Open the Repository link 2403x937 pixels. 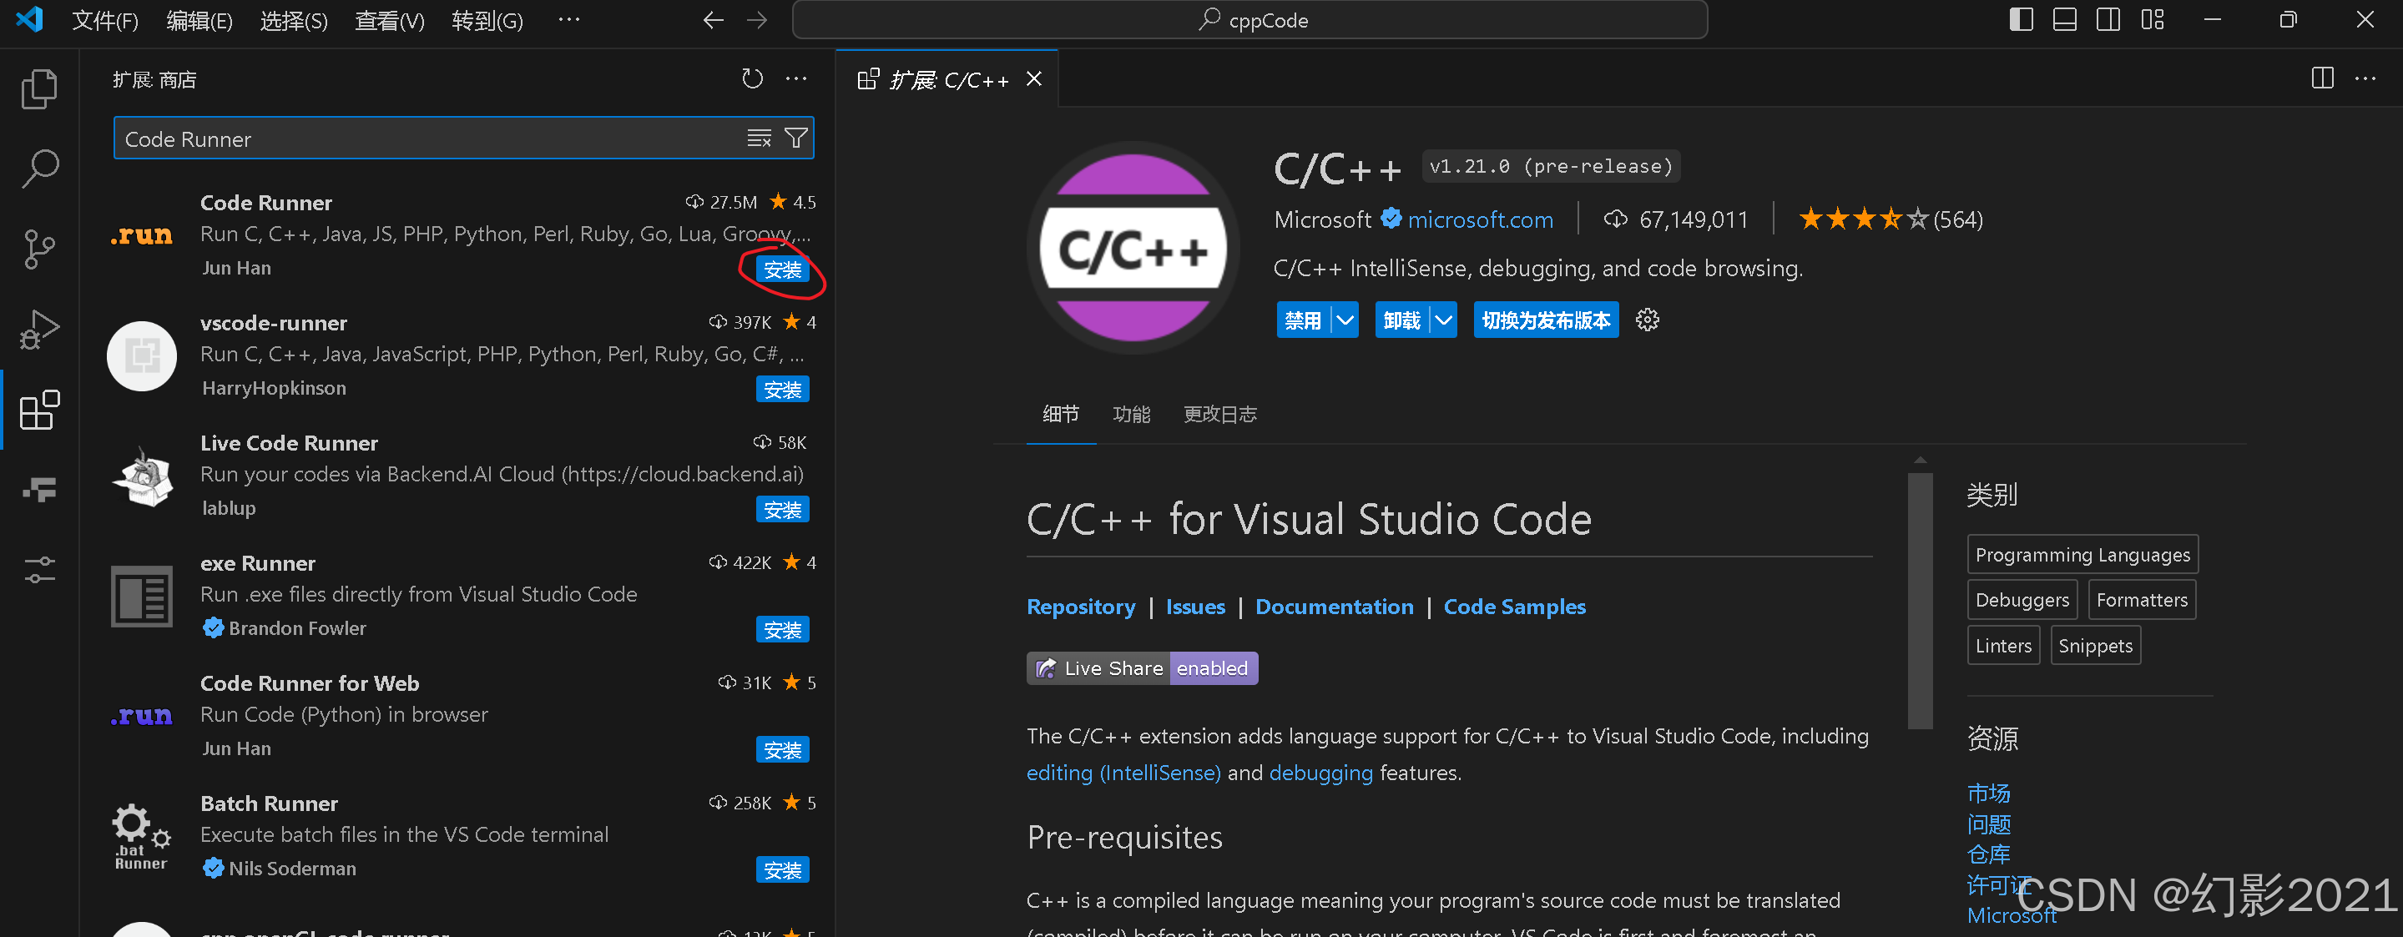1080,607
